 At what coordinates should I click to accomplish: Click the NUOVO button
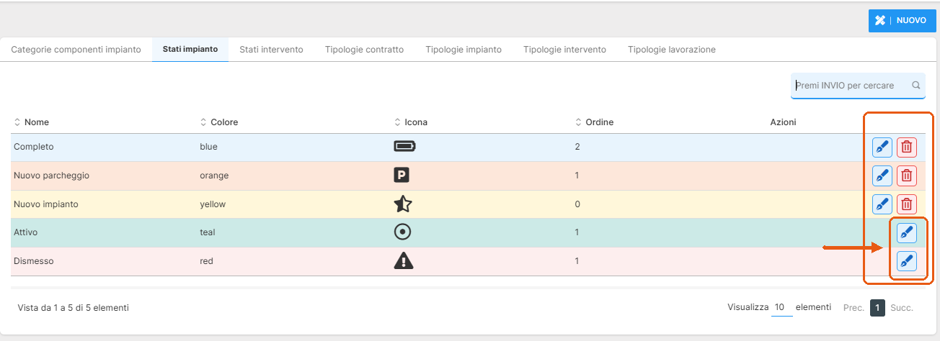(902, 20)
